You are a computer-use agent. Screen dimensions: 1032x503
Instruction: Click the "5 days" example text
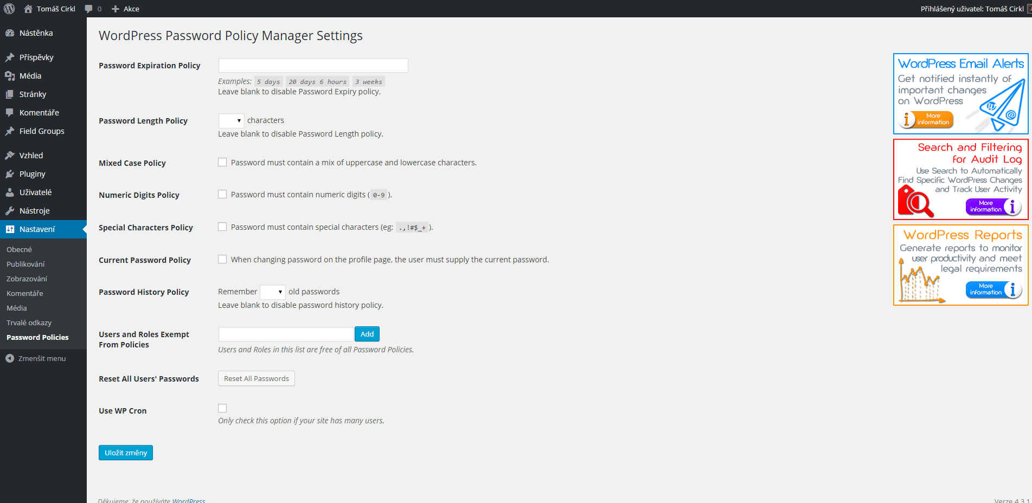coord(268,82)
